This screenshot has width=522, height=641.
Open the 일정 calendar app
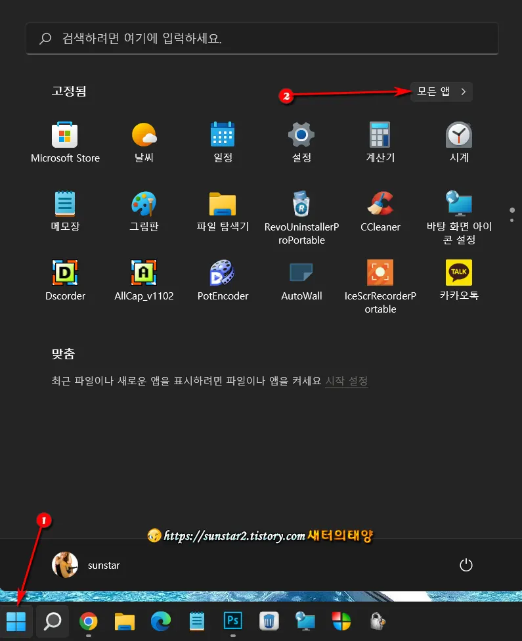pyautogui.click(x=223, y=142)
